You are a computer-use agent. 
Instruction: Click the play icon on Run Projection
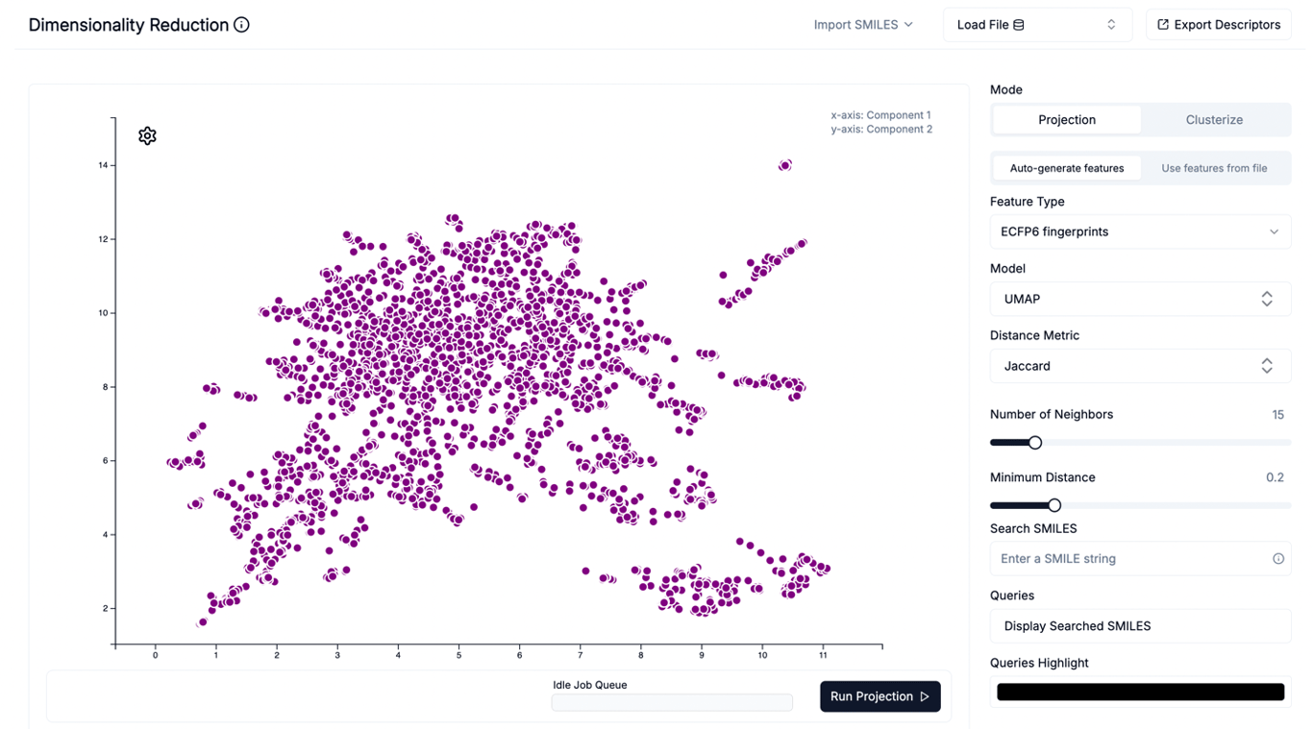click(925, 696)
